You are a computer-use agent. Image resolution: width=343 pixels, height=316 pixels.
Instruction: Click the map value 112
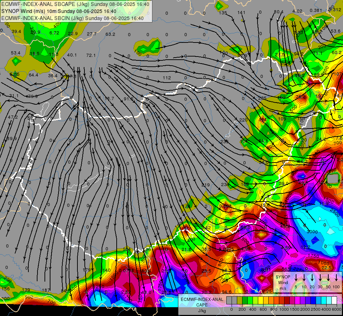(167, 78)
